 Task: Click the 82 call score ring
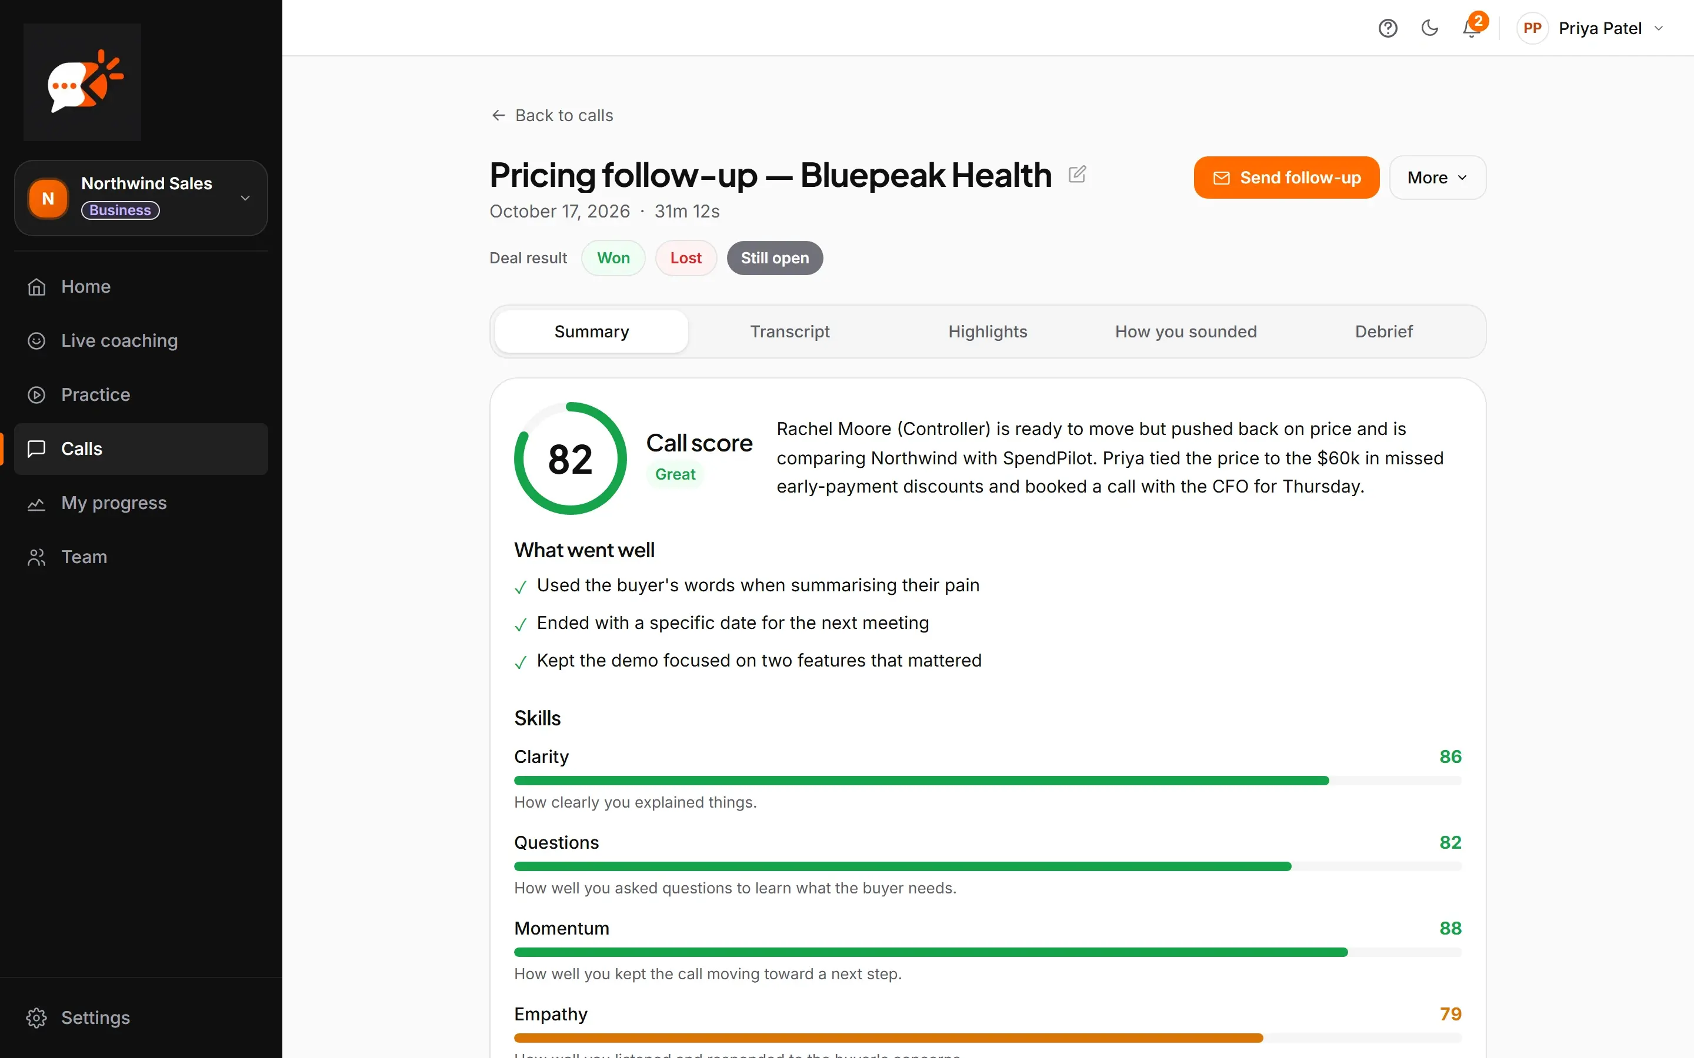(x=570, y=458)
